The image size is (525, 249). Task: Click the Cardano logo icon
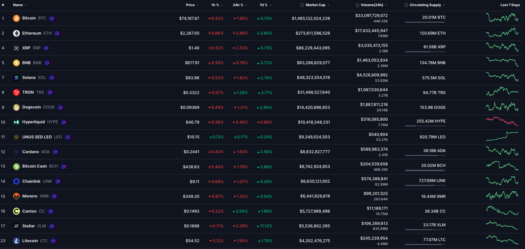point(16,152)
